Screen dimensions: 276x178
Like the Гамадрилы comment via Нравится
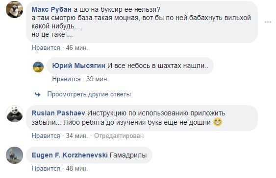pos(46,169)
